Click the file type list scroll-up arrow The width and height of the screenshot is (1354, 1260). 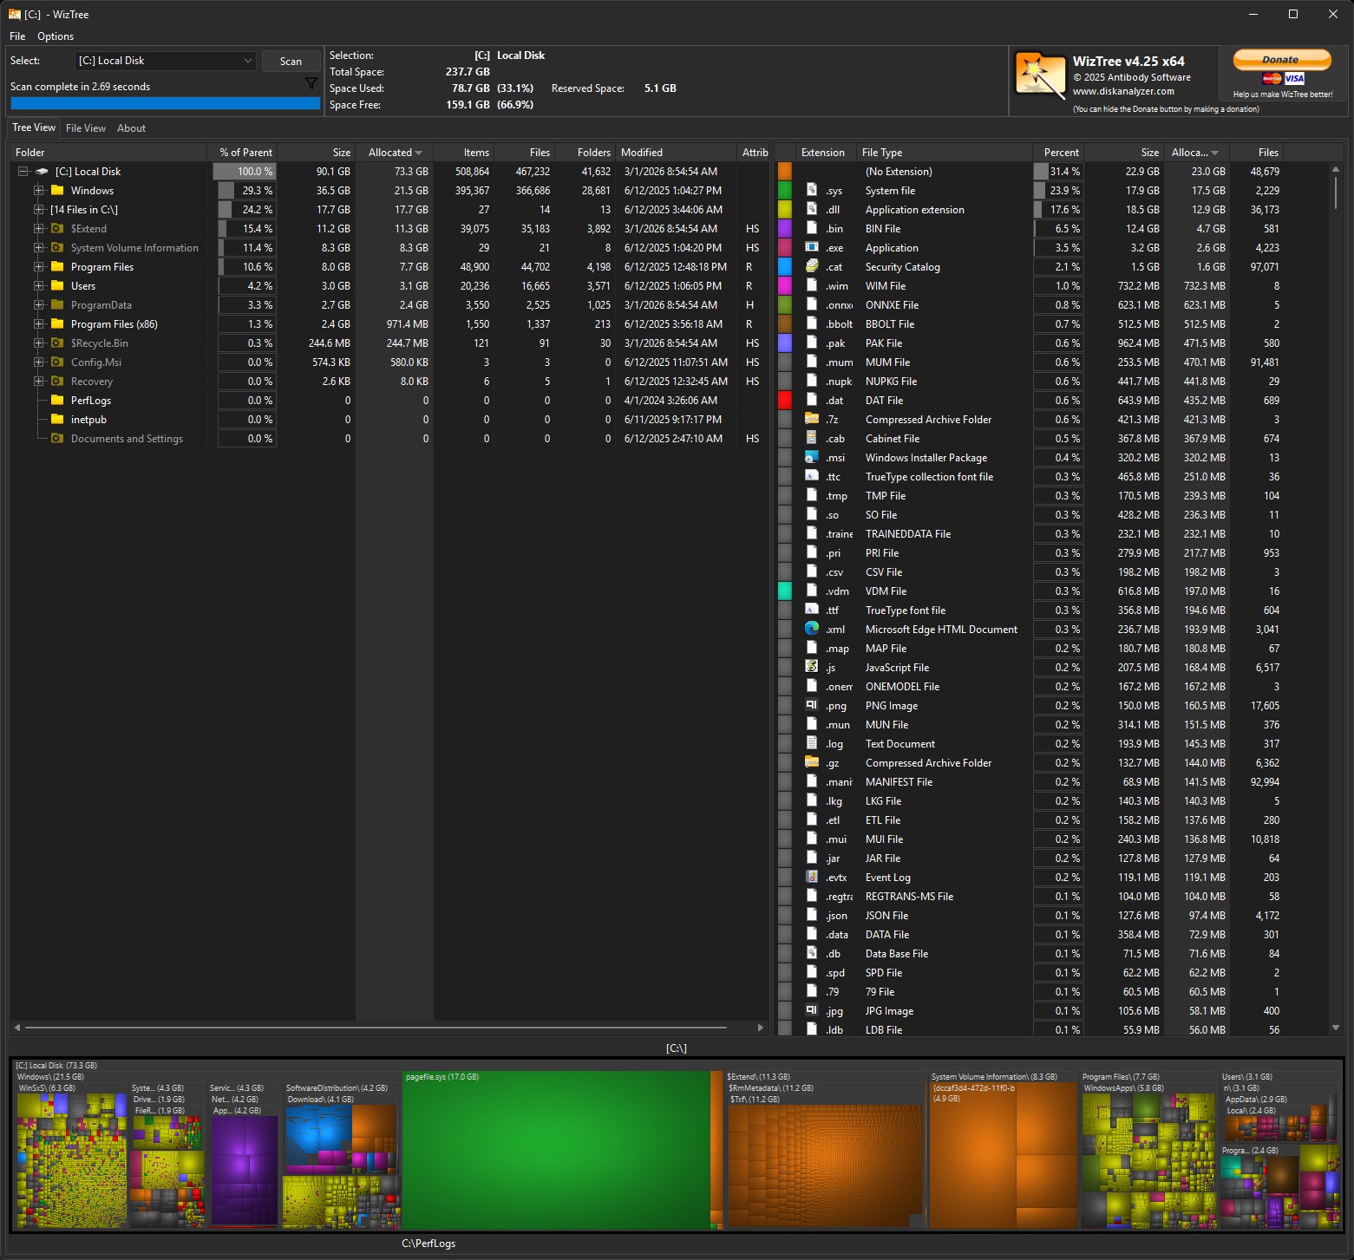[1336, 169]
